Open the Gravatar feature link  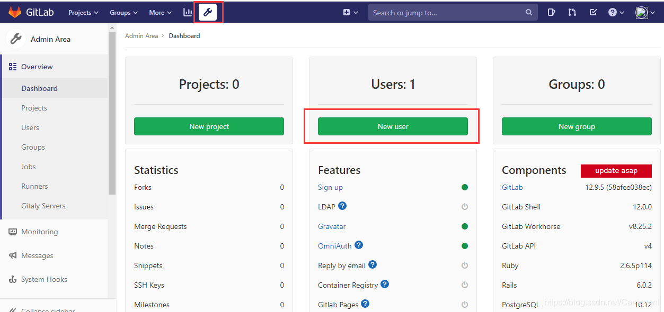point(332,226)
